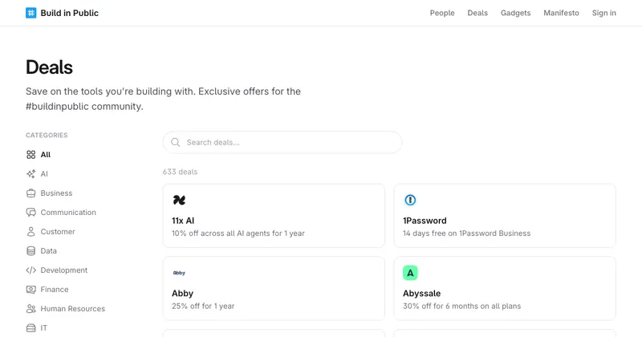This screenshot has height=337, width=642.
Task: Click the Business briefcase icon
Action: click(x=31, y=193)
